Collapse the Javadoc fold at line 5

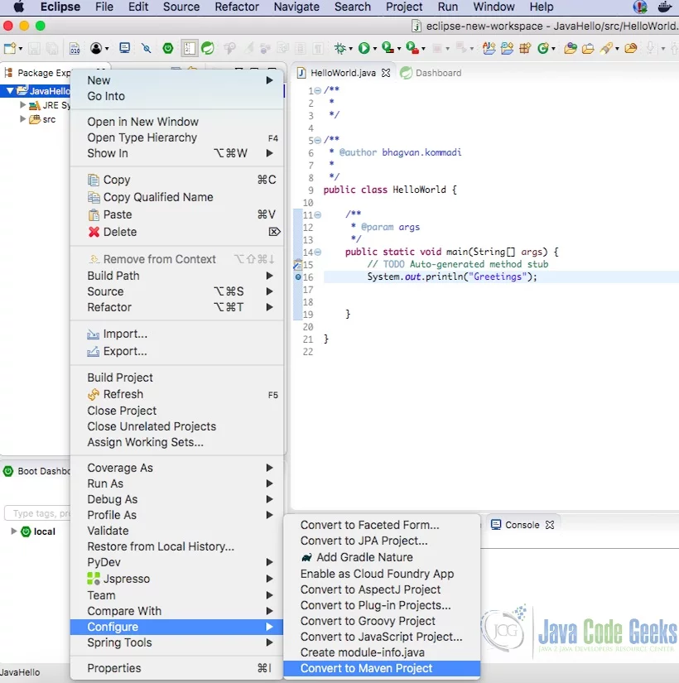coord(318,140)
